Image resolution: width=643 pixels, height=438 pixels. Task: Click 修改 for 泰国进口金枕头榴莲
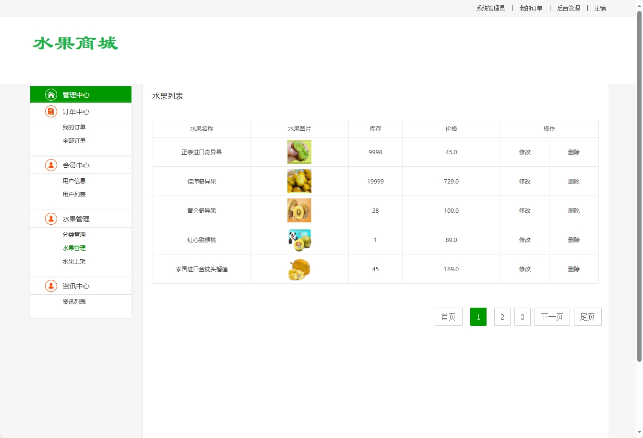525,269
